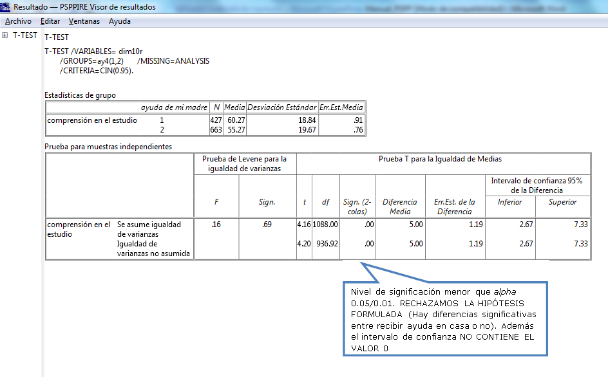The image size is (608, 377).
Task: Click the PSPPIRE application icon in title bar
Action: [6, 6]
